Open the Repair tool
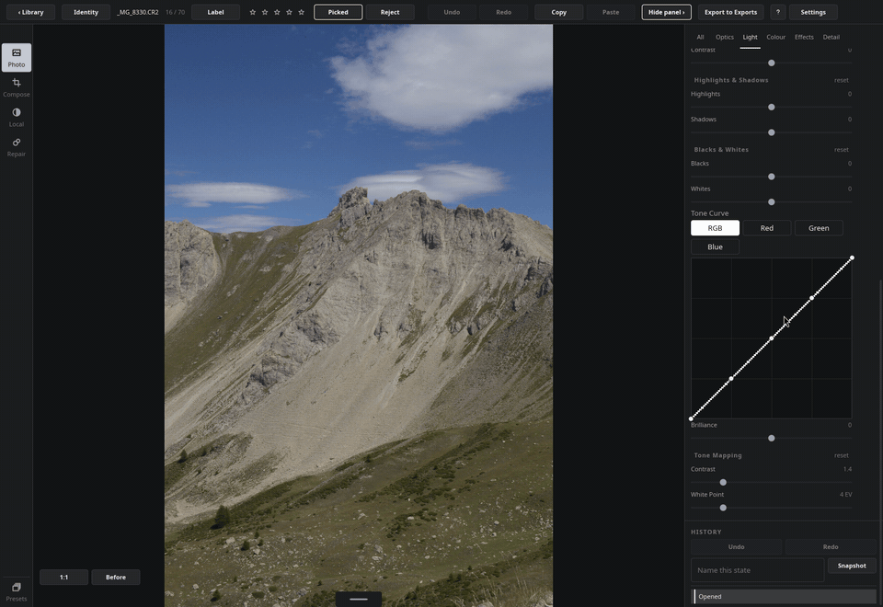 click(x=17, y=147)
